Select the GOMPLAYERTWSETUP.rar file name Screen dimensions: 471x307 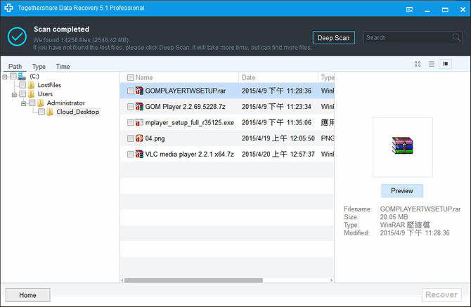[186, 91]
